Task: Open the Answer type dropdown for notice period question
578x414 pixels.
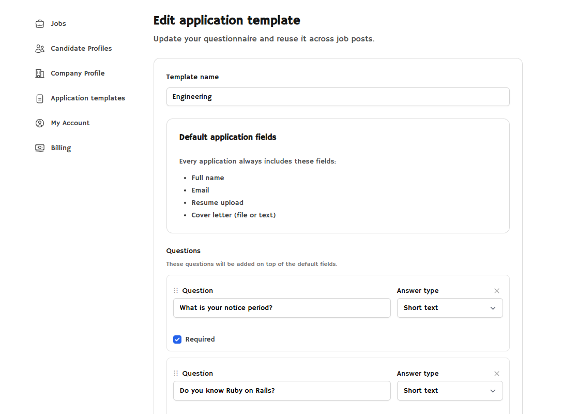Action: pyautogui.click(x=450, y=308)
